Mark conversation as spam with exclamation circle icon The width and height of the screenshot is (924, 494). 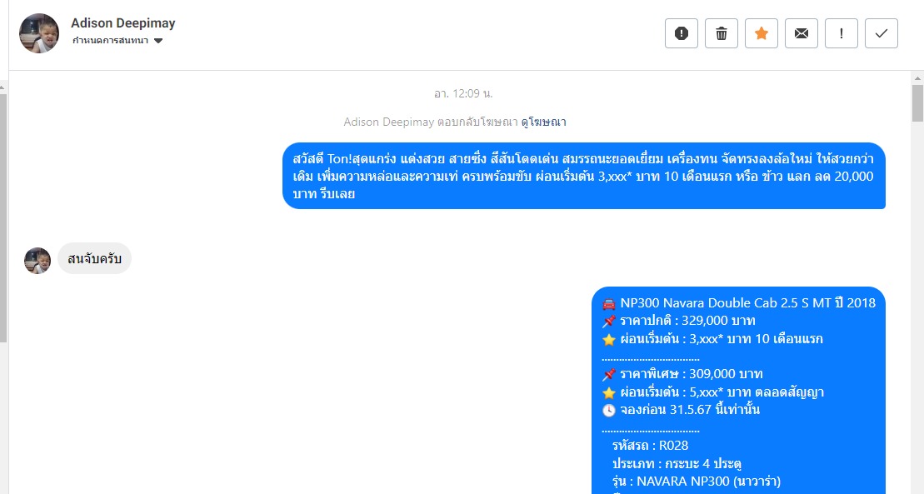682,33
